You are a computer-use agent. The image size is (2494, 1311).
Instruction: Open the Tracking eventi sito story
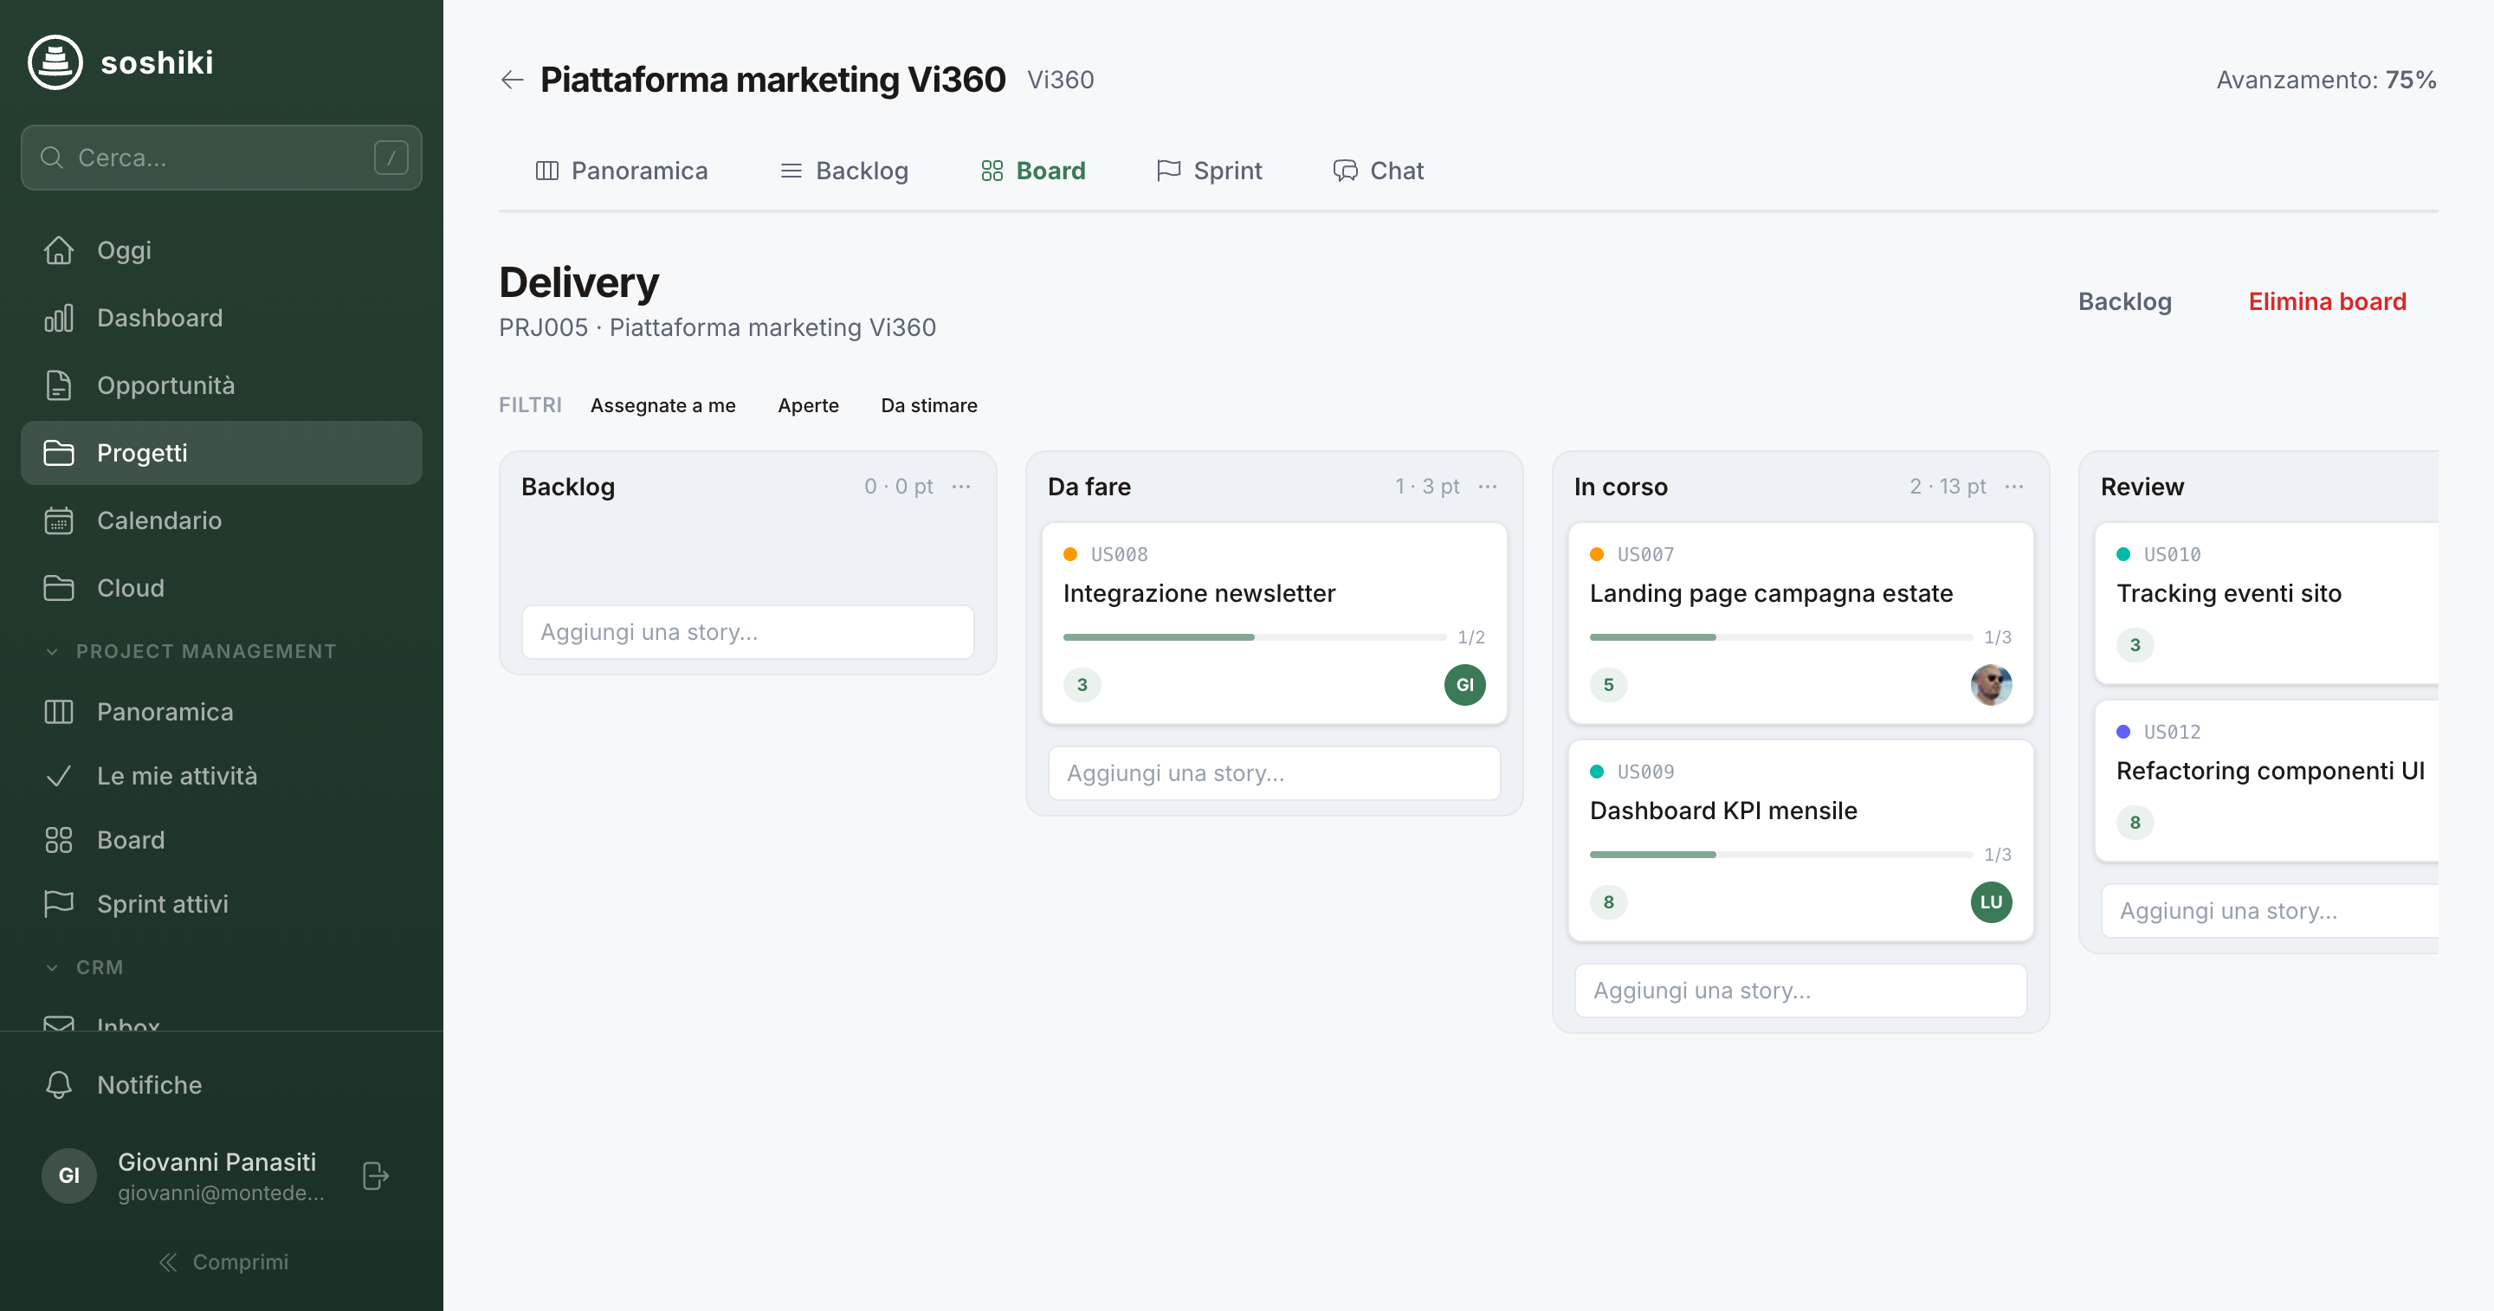click(2229, 593)
